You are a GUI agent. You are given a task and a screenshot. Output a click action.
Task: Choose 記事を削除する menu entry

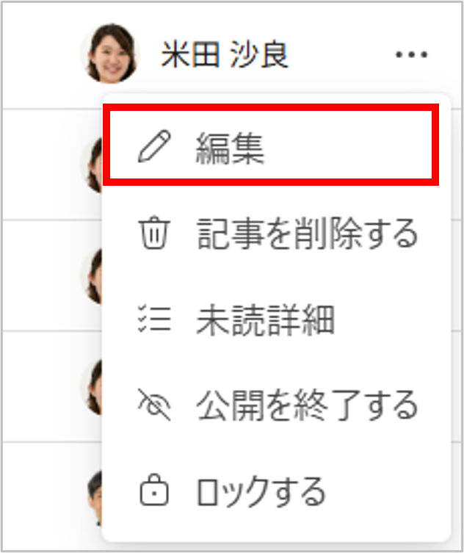click(x=277, y=233)
